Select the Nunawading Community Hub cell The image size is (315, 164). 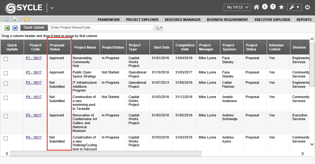(x=86, y=62)
